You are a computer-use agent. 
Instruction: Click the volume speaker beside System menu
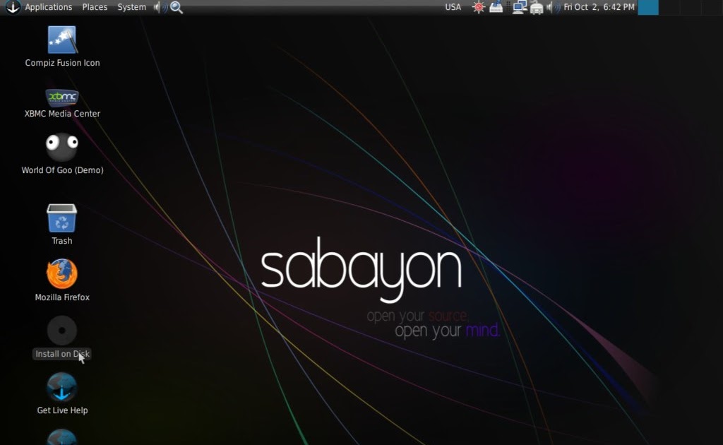tap(160, 7)
